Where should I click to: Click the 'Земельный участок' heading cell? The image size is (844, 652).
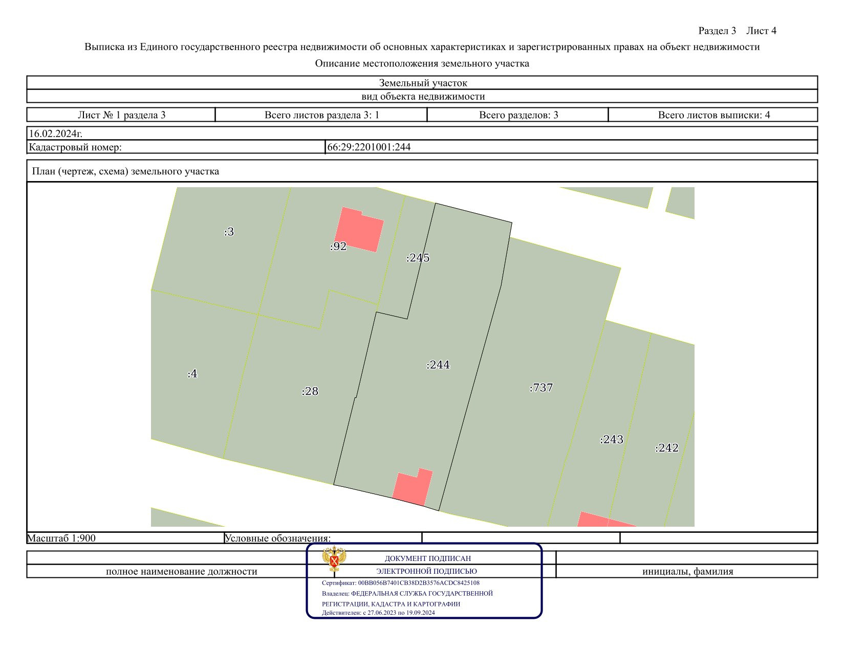pos(422,83)
